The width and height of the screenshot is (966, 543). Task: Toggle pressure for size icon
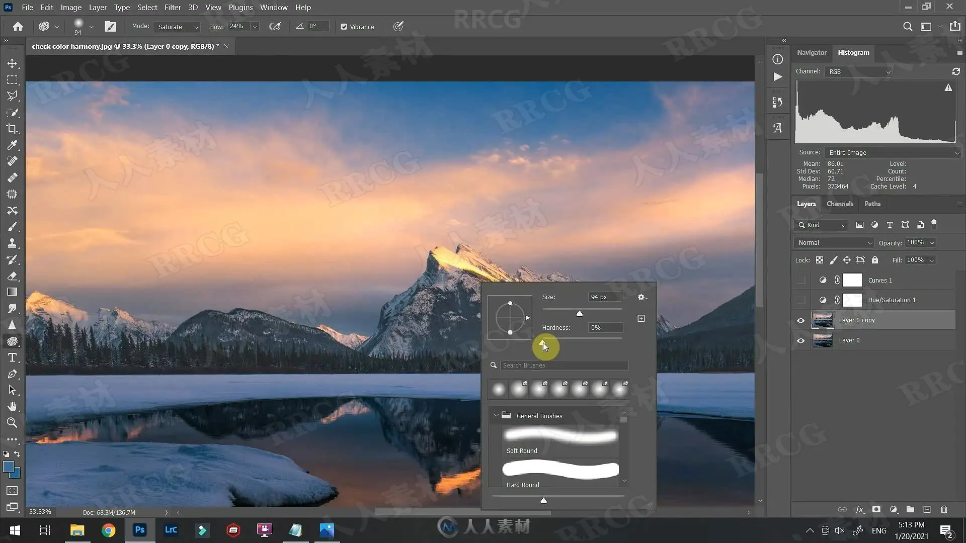[x=398, y=26]
